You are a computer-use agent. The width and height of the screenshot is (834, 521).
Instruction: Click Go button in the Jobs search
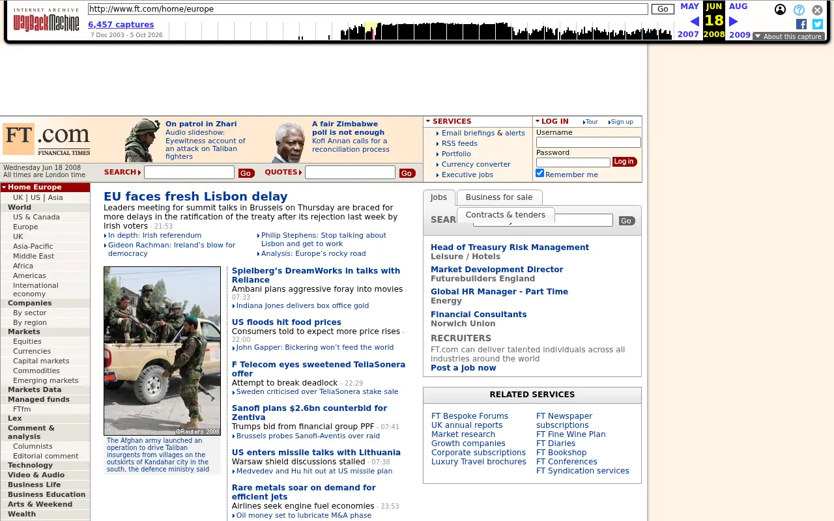click(x=626, y=221)
